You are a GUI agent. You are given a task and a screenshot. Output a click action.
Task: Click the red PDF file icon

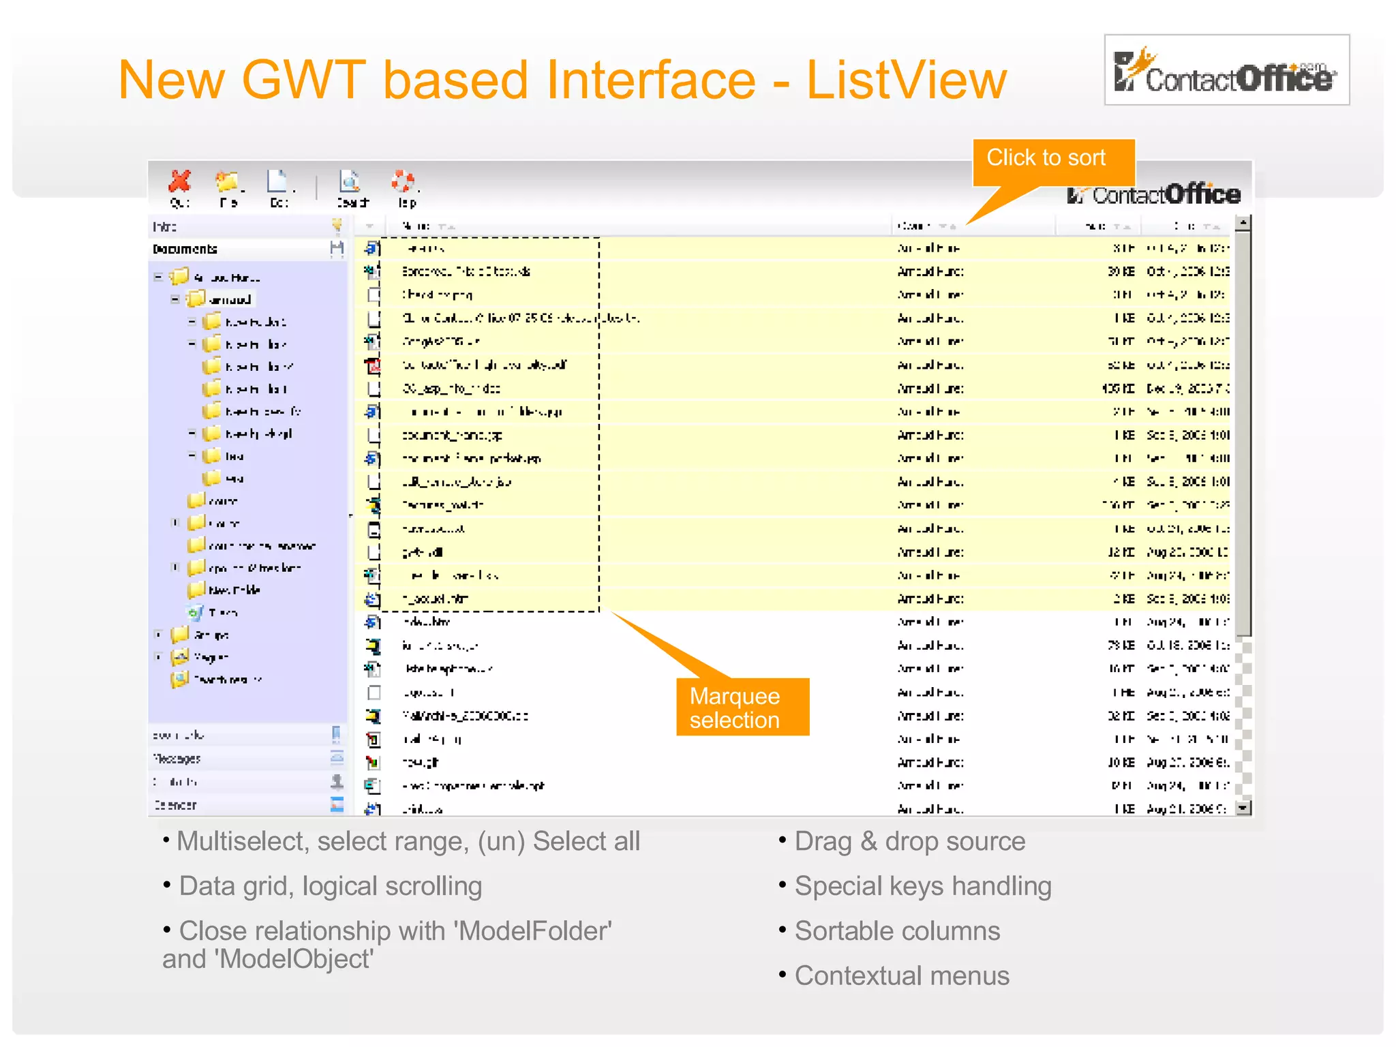(x=373, y=365)
